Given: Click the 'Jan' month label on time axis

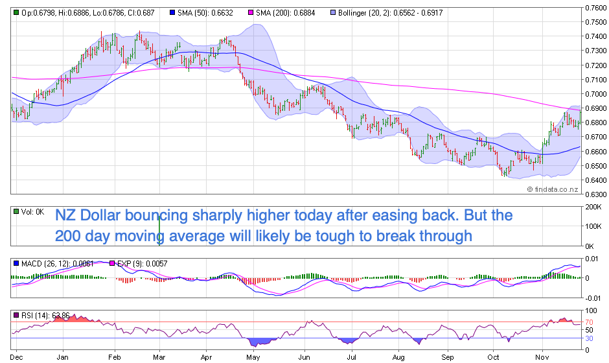Looking at the screenshot, I should pos(63,357).
